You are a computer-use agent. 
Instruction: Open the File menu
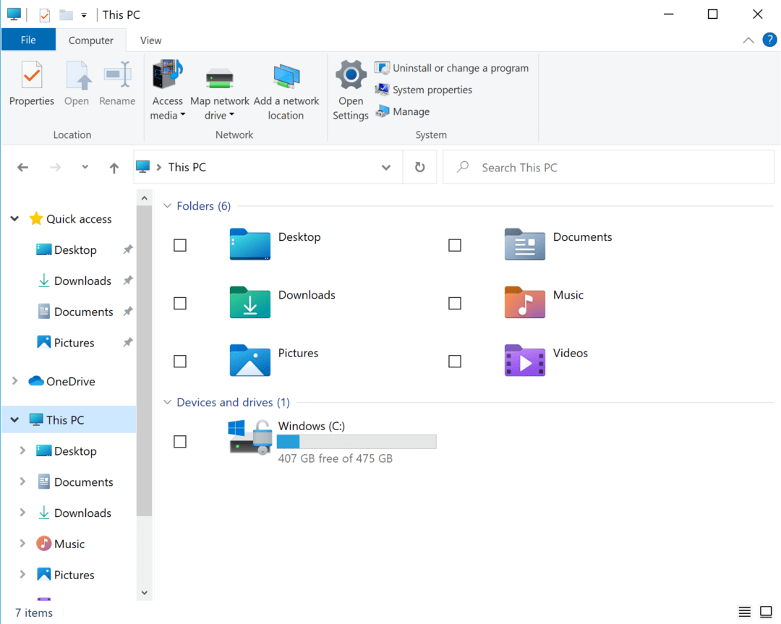coord(28,40)
